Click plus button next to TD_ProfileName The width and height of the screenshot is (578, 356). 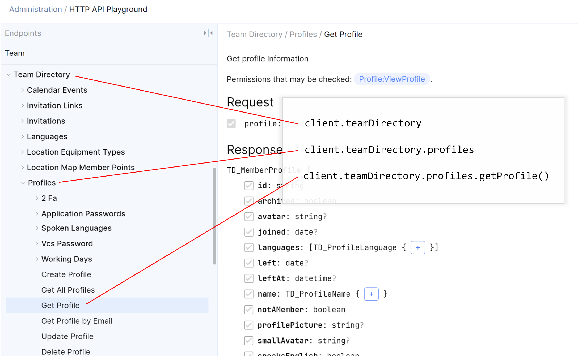pos(371,294)
